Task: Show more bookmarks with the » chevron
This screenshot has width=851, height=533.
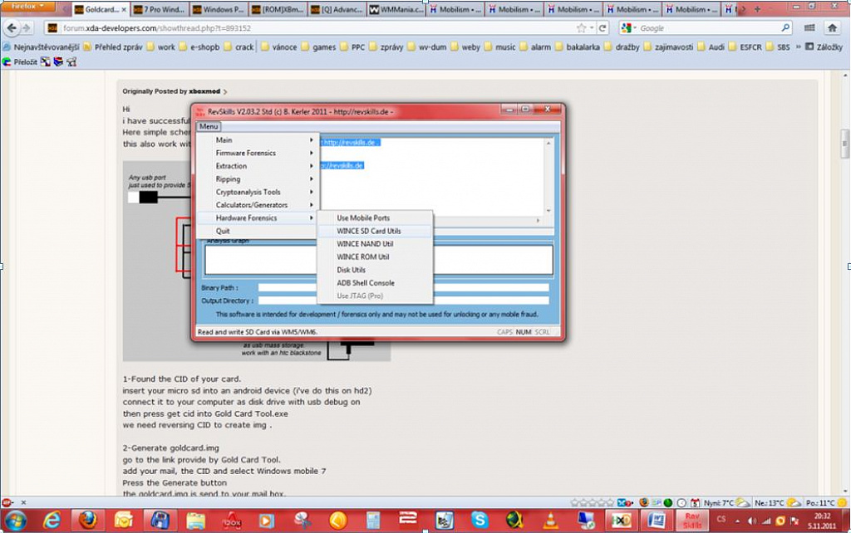Action: 798,47
